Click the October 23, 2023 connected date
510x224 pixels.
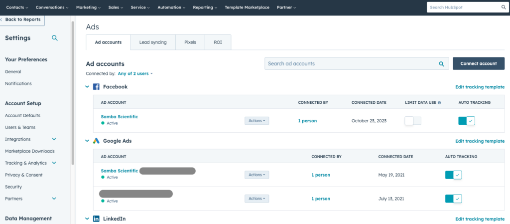[x=370, y=121]
